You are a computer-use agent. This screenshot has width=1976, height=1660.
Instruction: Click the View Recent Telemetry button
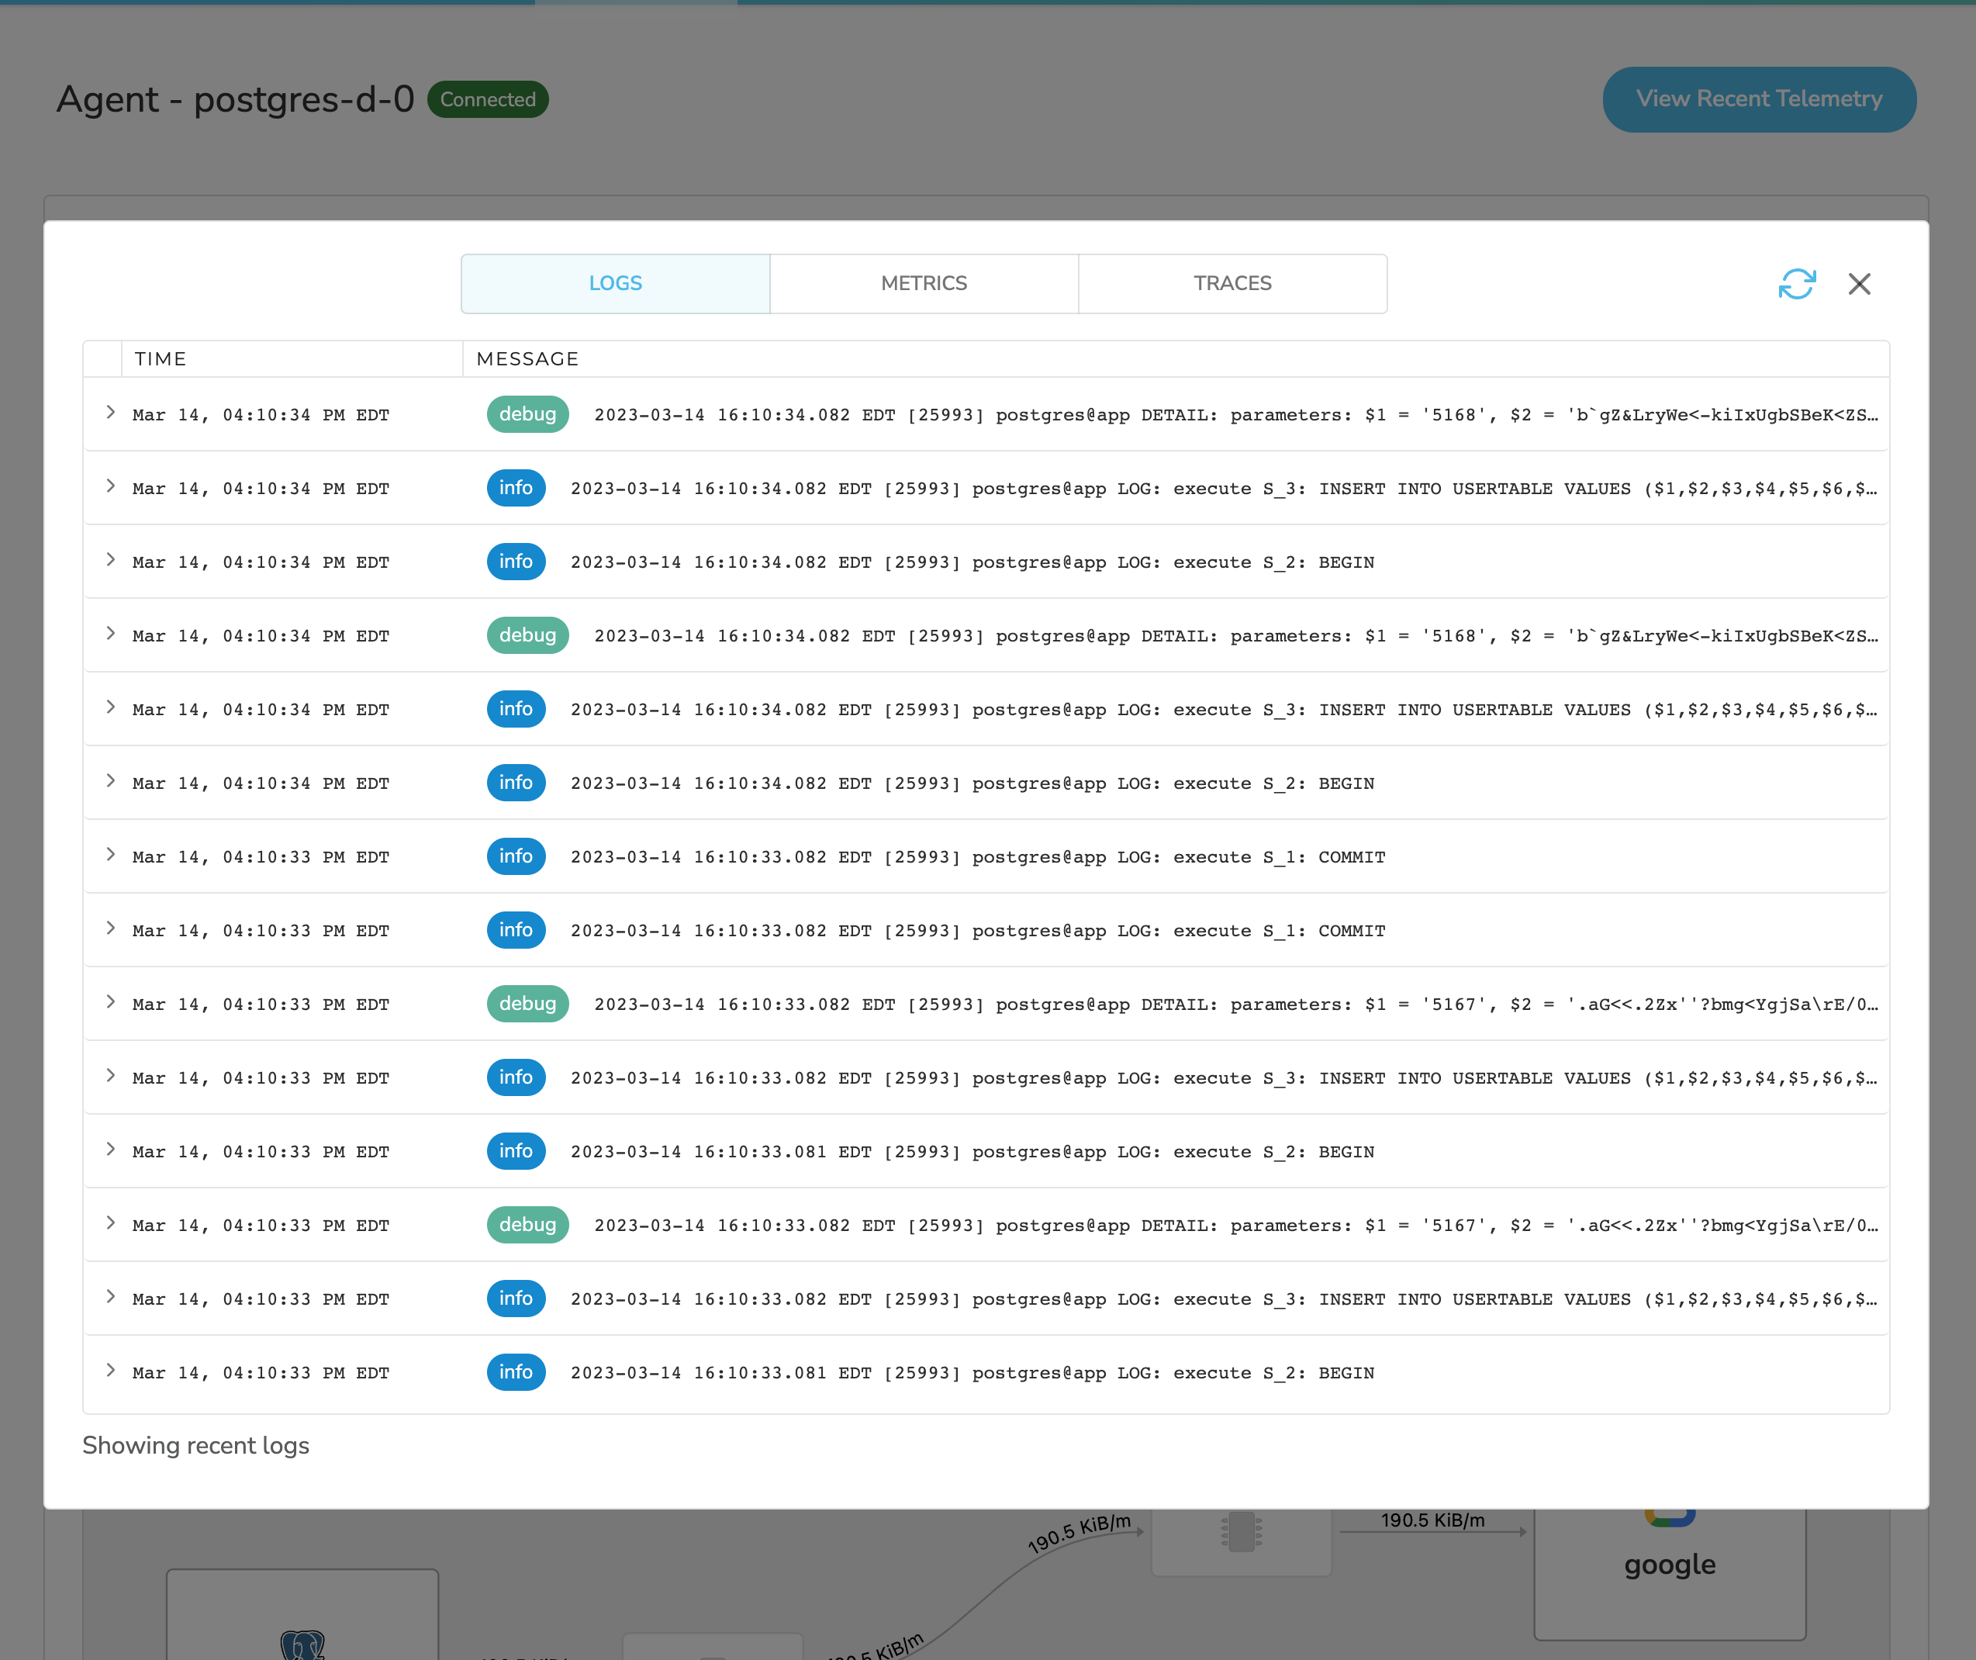1758,99
